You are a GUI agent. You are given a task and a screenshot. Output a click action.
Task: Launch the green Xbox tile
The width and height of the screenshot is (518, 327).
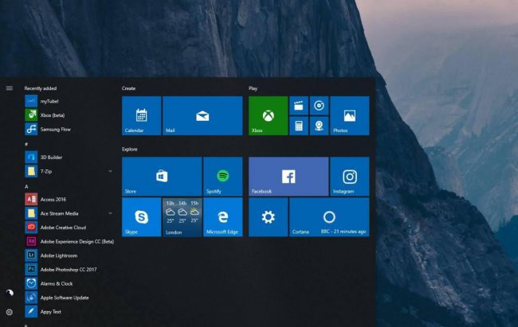268,116
